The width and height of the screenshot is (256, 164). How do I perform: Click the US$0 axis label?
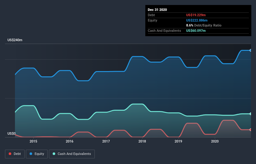12,133
